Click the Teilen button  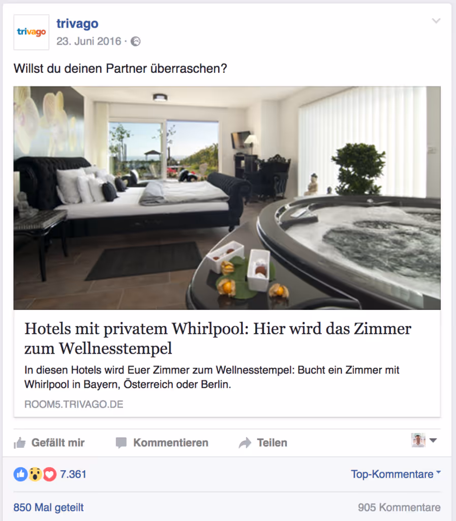click(x=263, y=443)
